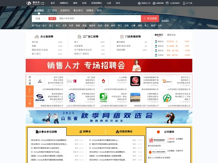218x163 pixels.
Task: Click hot keyword 法务
Action: coord(160,25)
